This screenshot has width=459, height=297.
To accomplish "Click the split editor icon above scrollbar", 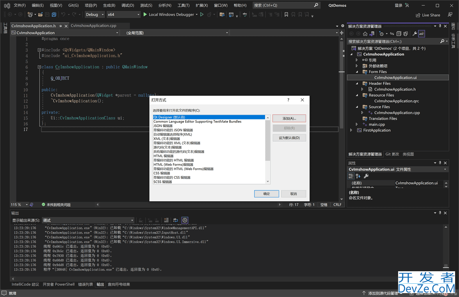I will tap(342, 33).
